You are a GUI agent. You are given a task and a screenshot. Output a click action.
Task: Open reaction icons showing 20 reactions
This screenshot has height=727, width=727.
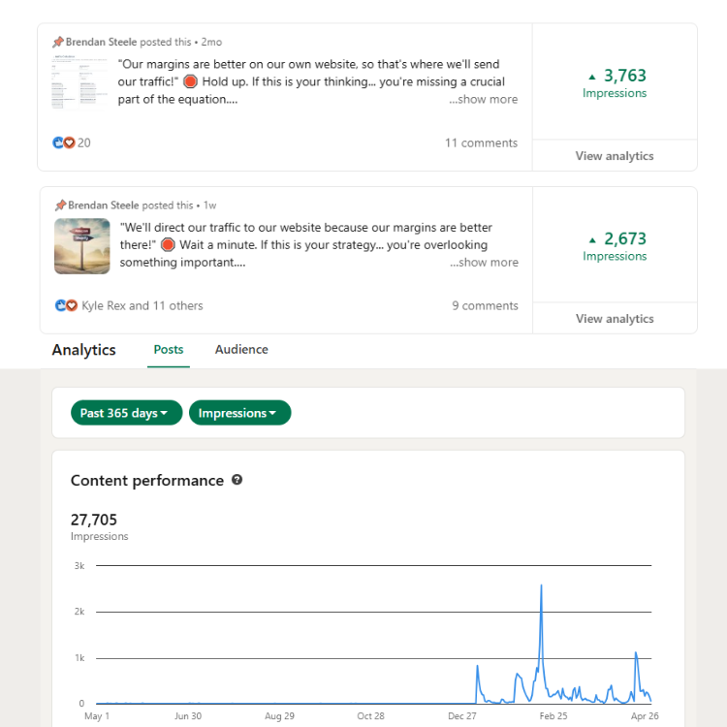pos(64,142)
